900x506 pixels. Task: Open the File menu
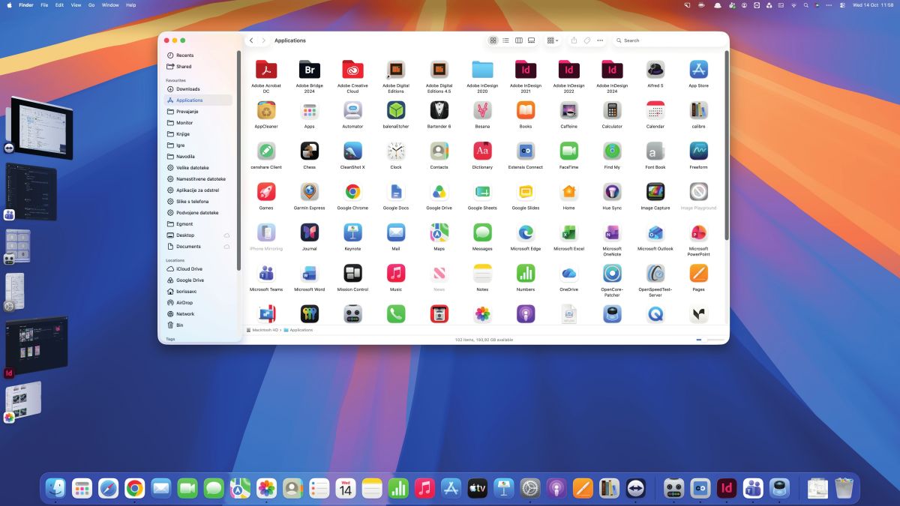click(x=44, y=4)
